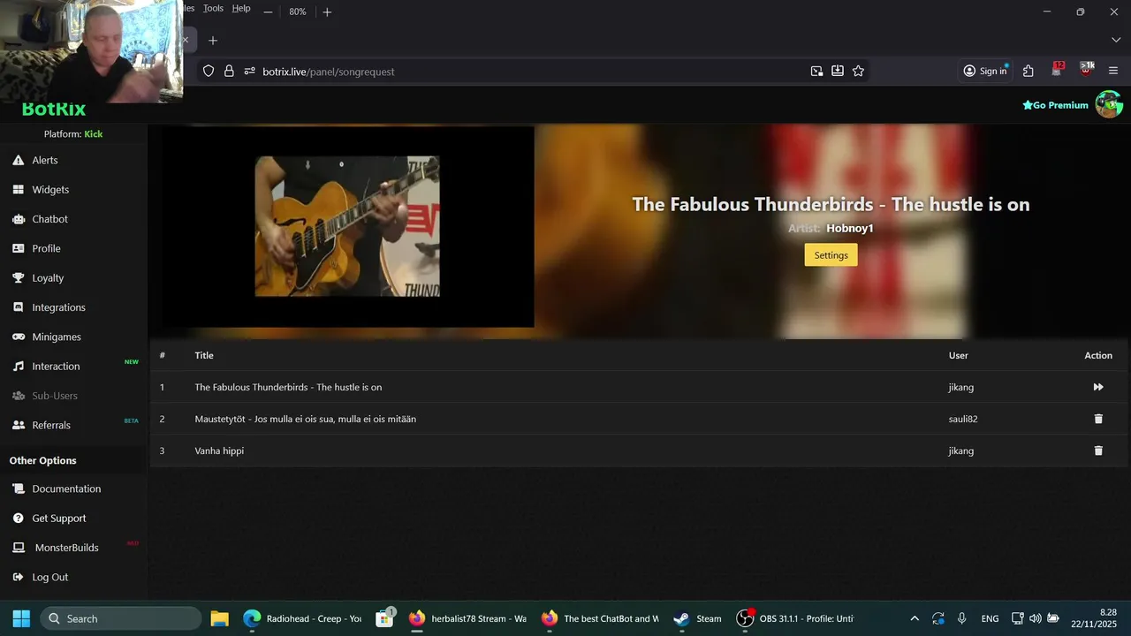The height and width of the screenshot is (636, 1131).
Task: Open the Tools menu
Action: coord(213,8)
